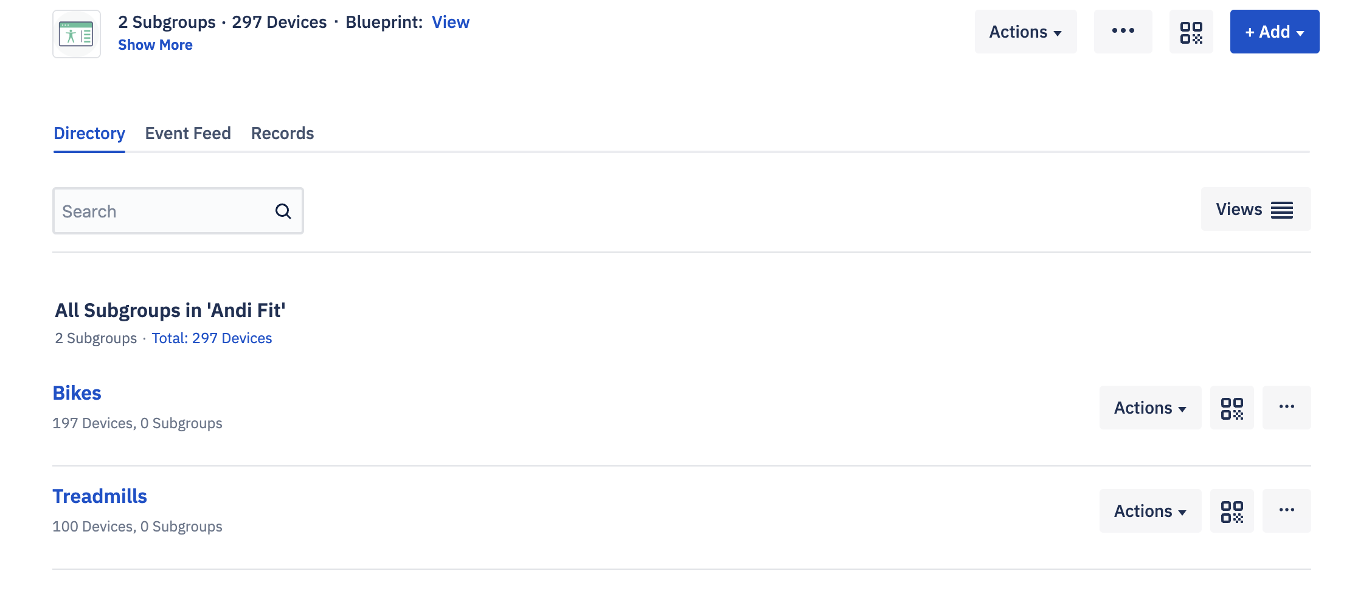Screen dimensions: 1372x605
Task: Open the blue Add dropdown button
Action: point(1275,32)
